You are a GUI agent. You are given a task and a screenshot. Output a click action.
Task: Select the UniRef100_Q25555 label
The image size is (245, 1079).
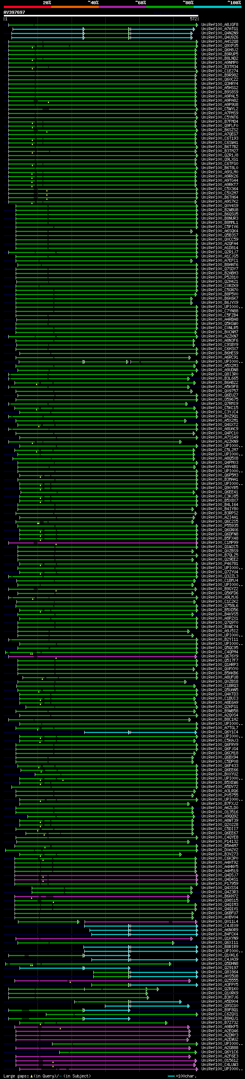point(220,981)
